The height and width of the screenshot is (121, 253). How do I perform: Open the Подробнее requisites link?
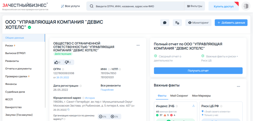point(107,90)
